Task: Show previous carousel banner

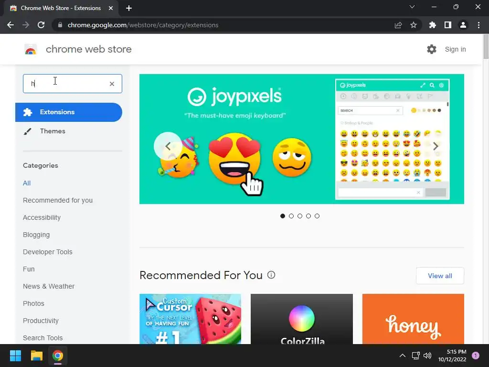Action: [x=168, y=146]
